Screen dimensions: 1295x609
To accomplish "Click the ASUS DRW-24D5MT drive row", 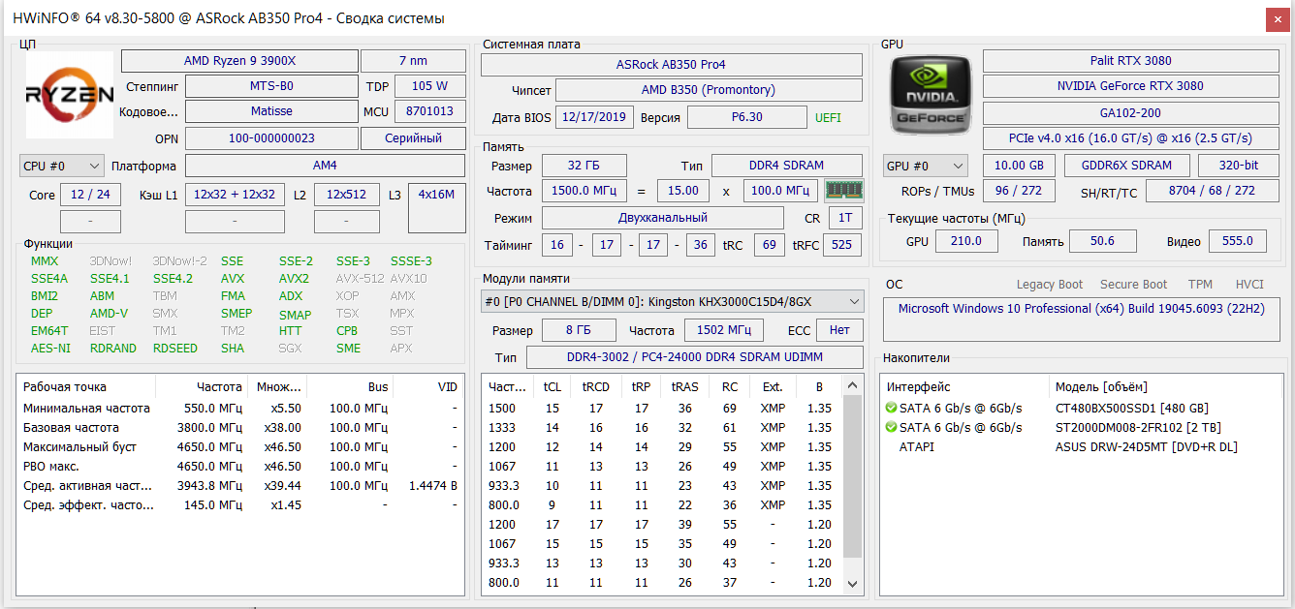I will (1079, 447).
